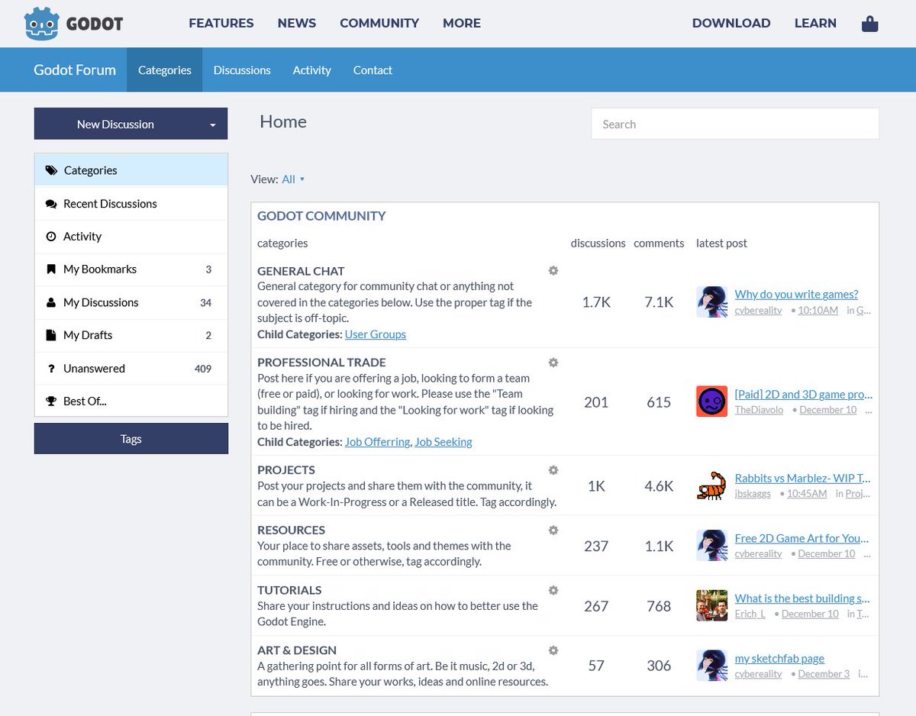916x716 pixels.
Task: Click the person icon beside My Discussions
Action: coord(51,302)
